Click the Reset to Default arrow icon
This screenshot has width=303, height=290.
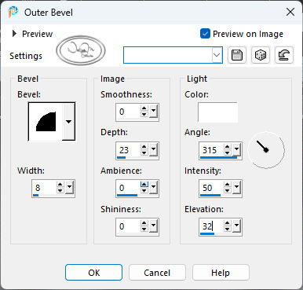click(x=284, y=55)
